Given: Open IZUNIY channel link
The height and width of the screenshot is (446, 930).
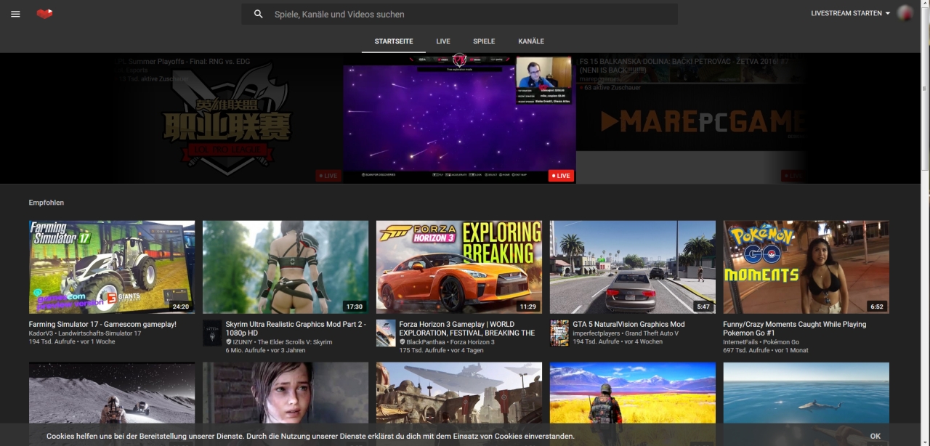Looking at the screenshot, I should (243, 341).
